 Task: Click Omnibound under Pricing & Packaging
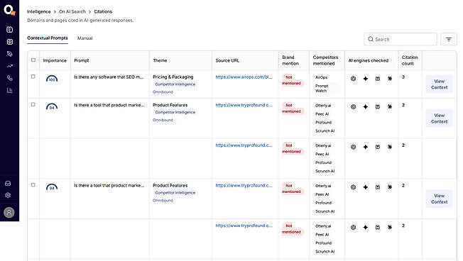163,92
